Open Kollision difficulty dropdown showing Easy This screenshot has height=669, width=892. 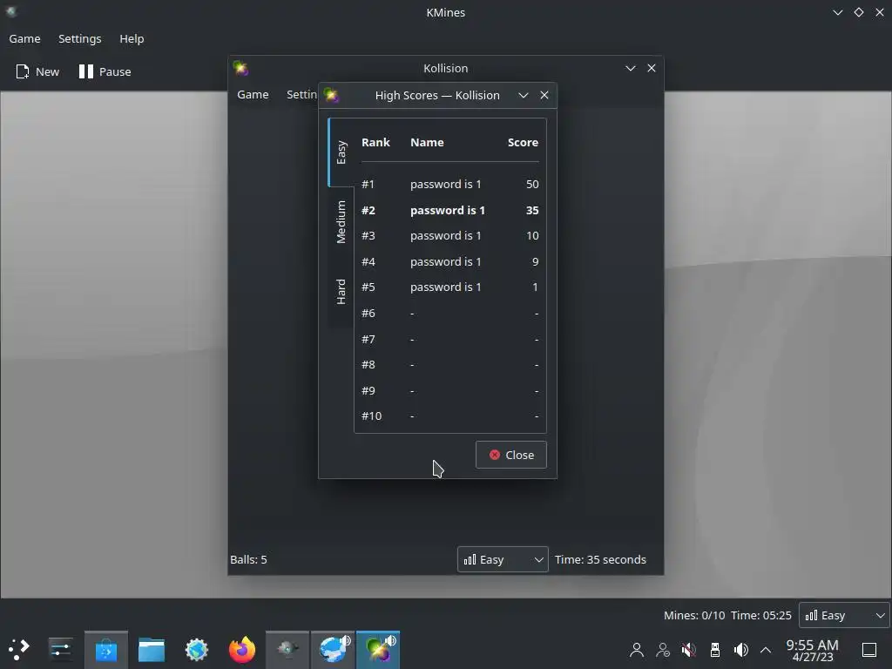pyautogui.click(x=503, y=559)
